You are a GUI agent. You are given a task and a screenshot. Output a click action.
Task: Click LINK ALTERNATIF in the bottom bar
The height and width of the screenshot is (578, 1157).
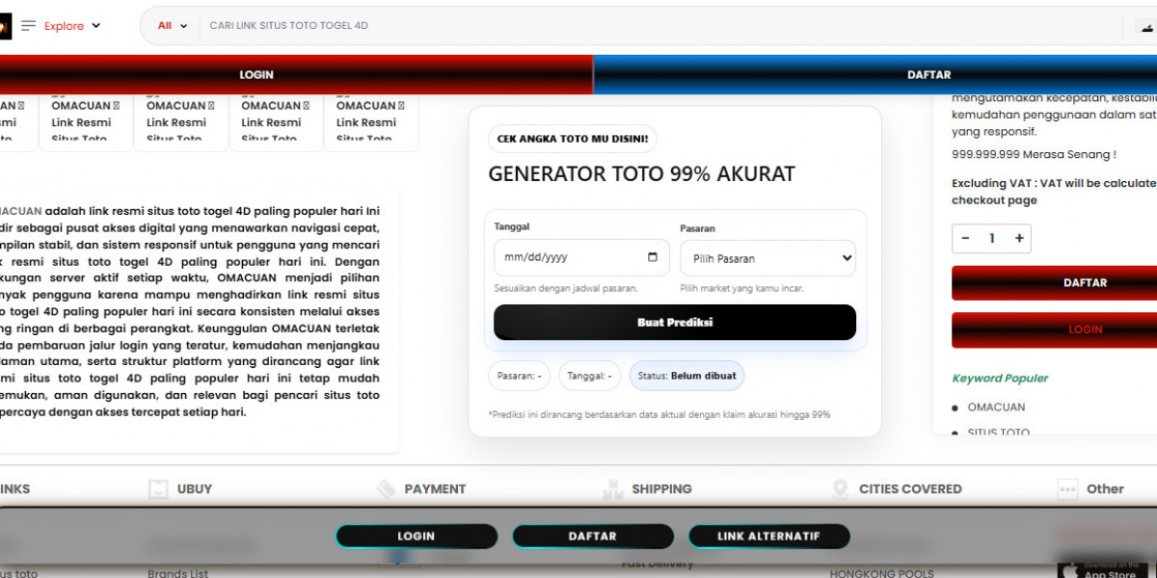pyautogui.click(x=768, y=537)
